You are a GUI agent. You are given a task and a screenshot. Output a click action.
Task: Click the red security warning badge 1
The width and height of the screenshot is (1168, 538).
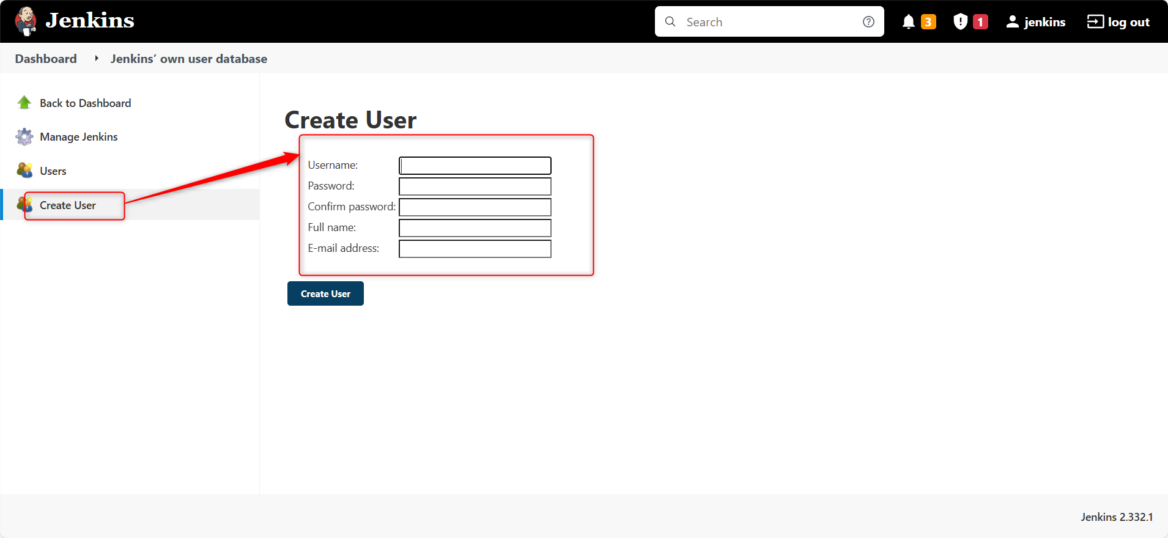click(x=980, y=21)
